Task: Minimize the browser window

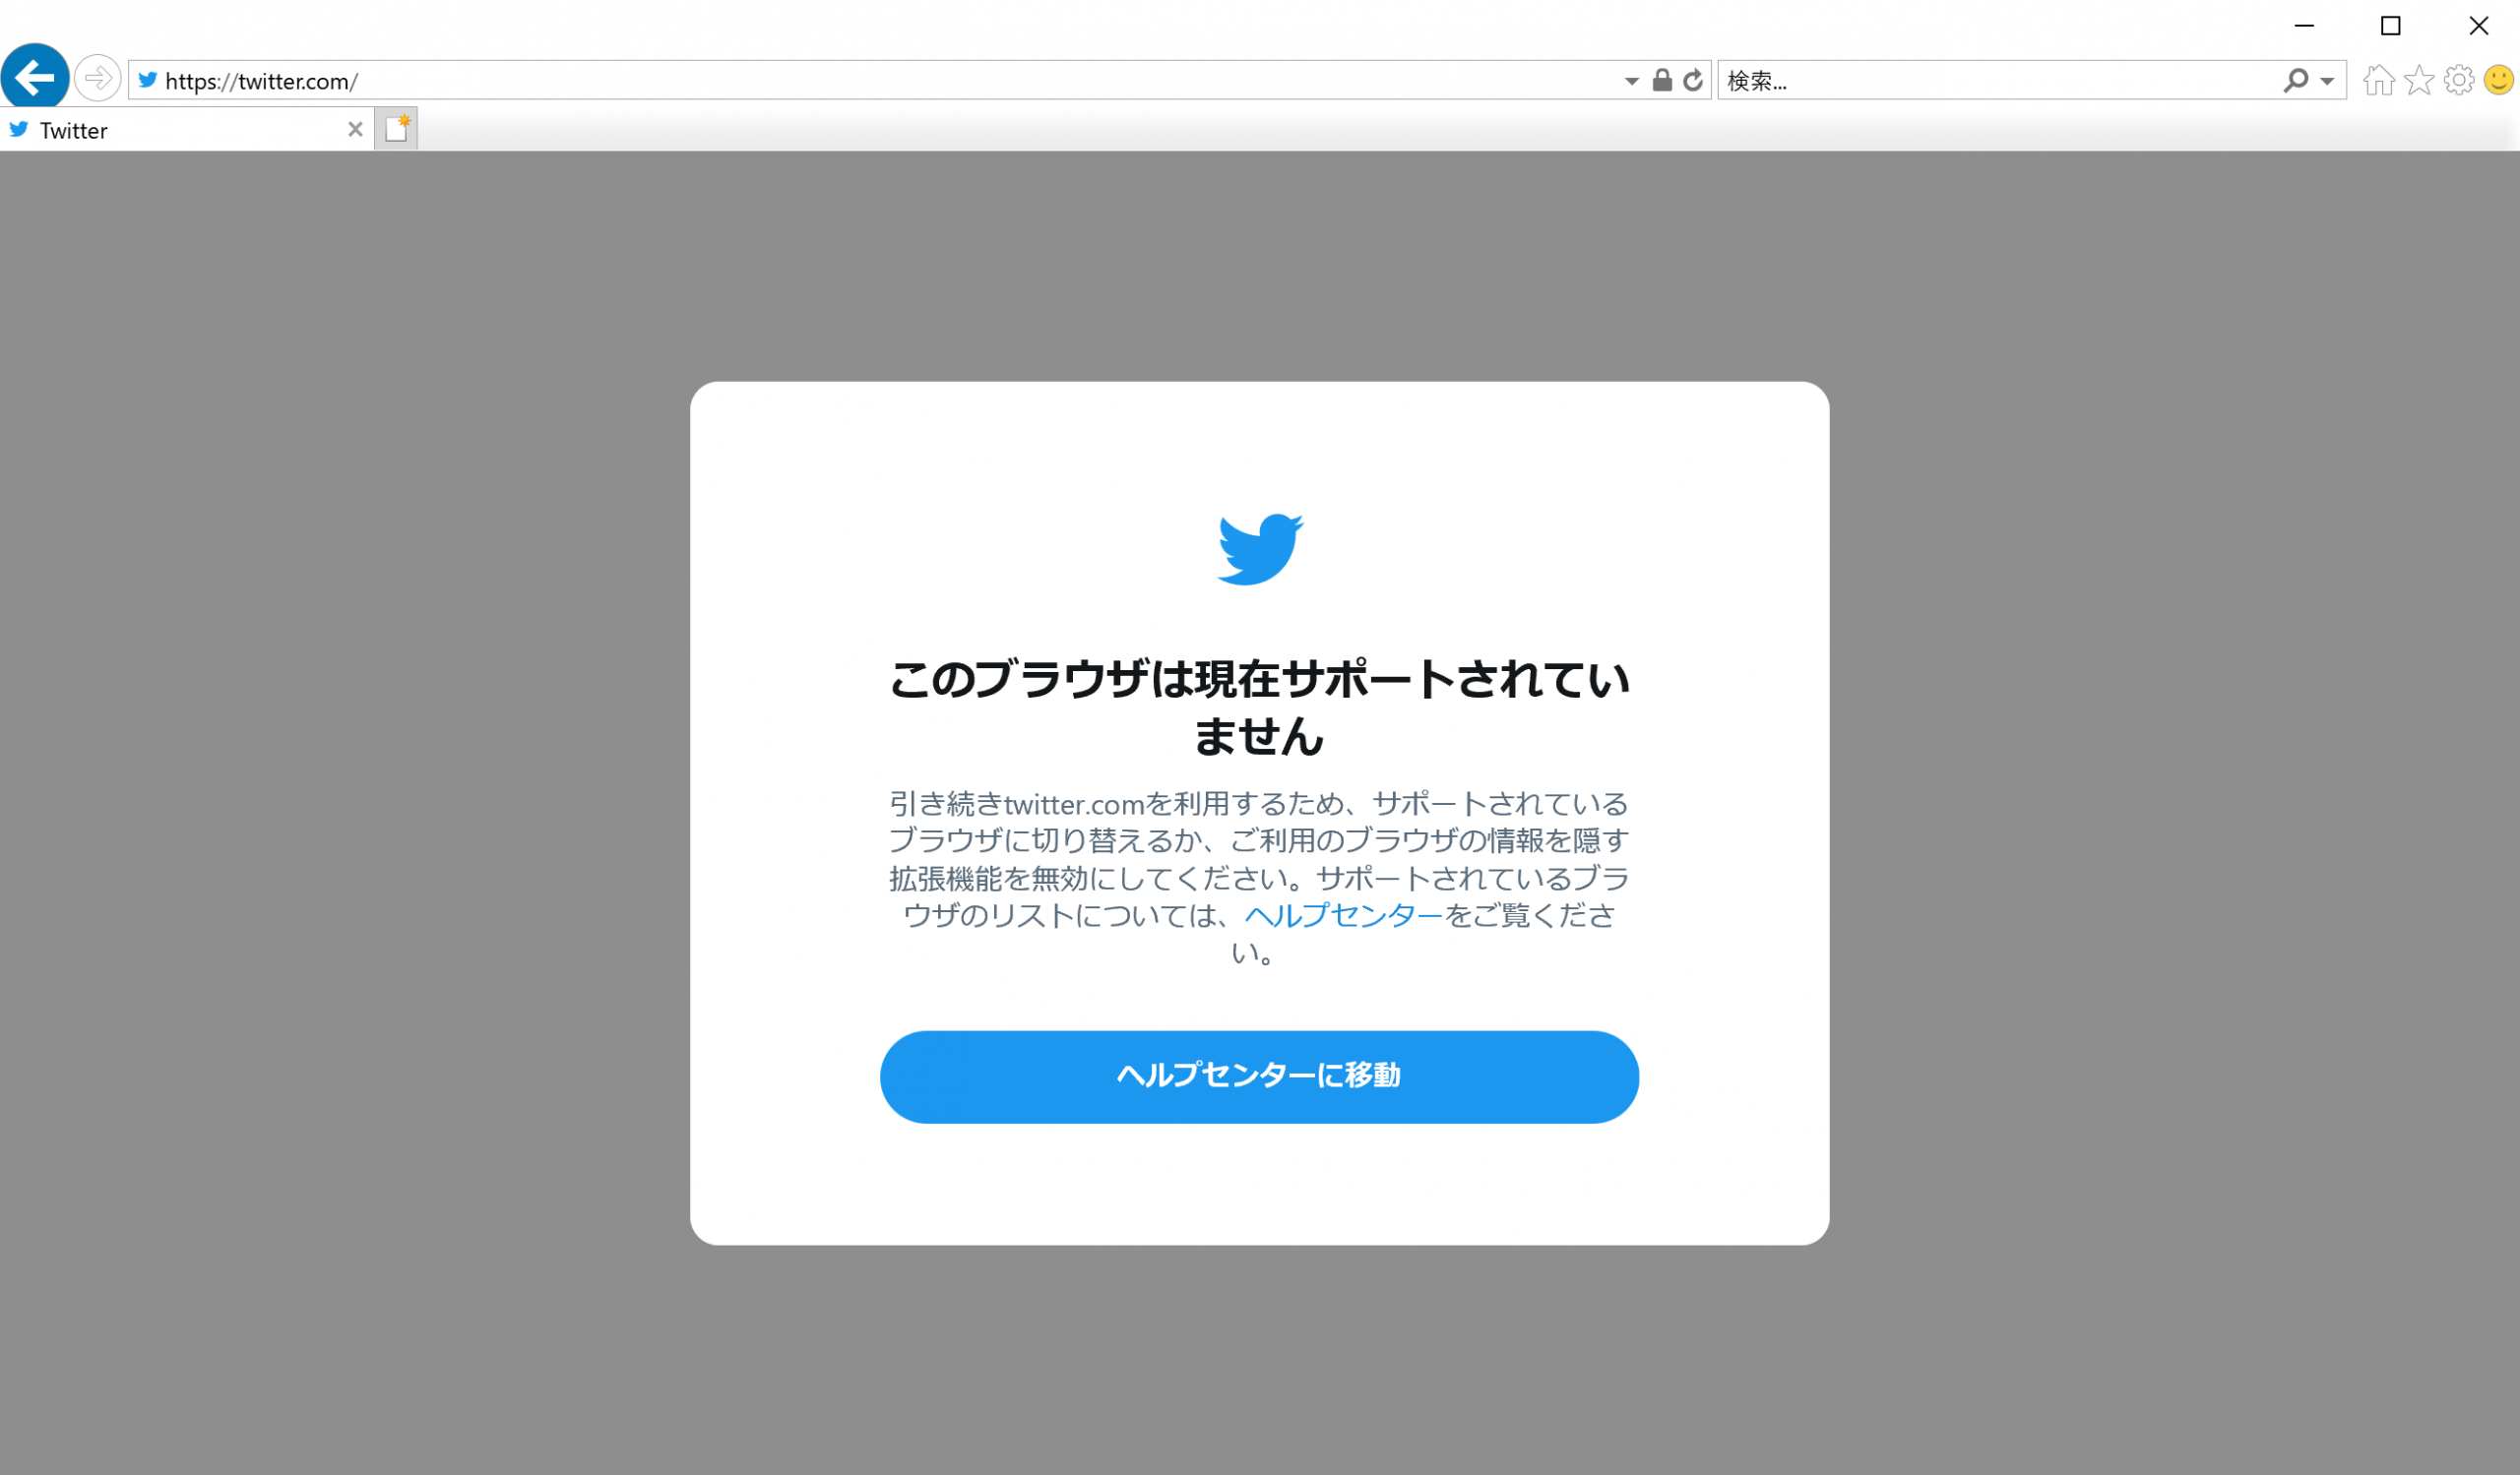Action: [2304, 26]
